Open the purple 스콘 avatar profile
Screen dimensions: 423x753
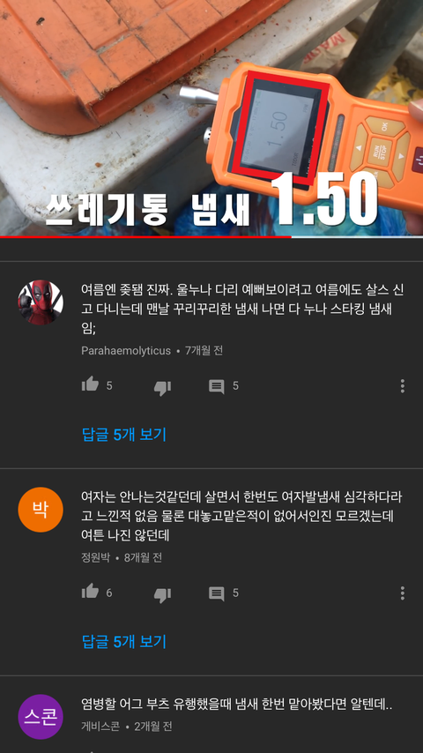(41, 717)
